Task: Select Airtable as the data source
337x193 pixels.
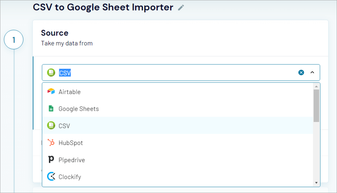Action: pos(70,92)
